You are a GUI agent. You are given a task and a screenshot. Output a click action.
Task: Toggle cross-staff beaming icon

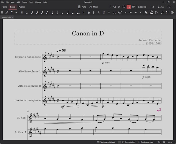click(x=146, y=13)
